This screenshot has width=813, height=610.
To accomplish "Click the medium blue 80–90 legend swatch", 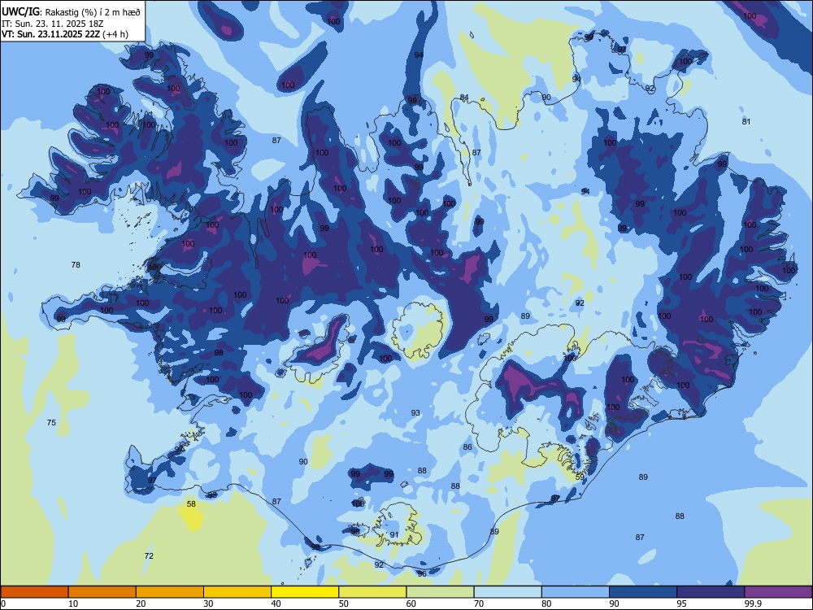I will coord(576,592).
